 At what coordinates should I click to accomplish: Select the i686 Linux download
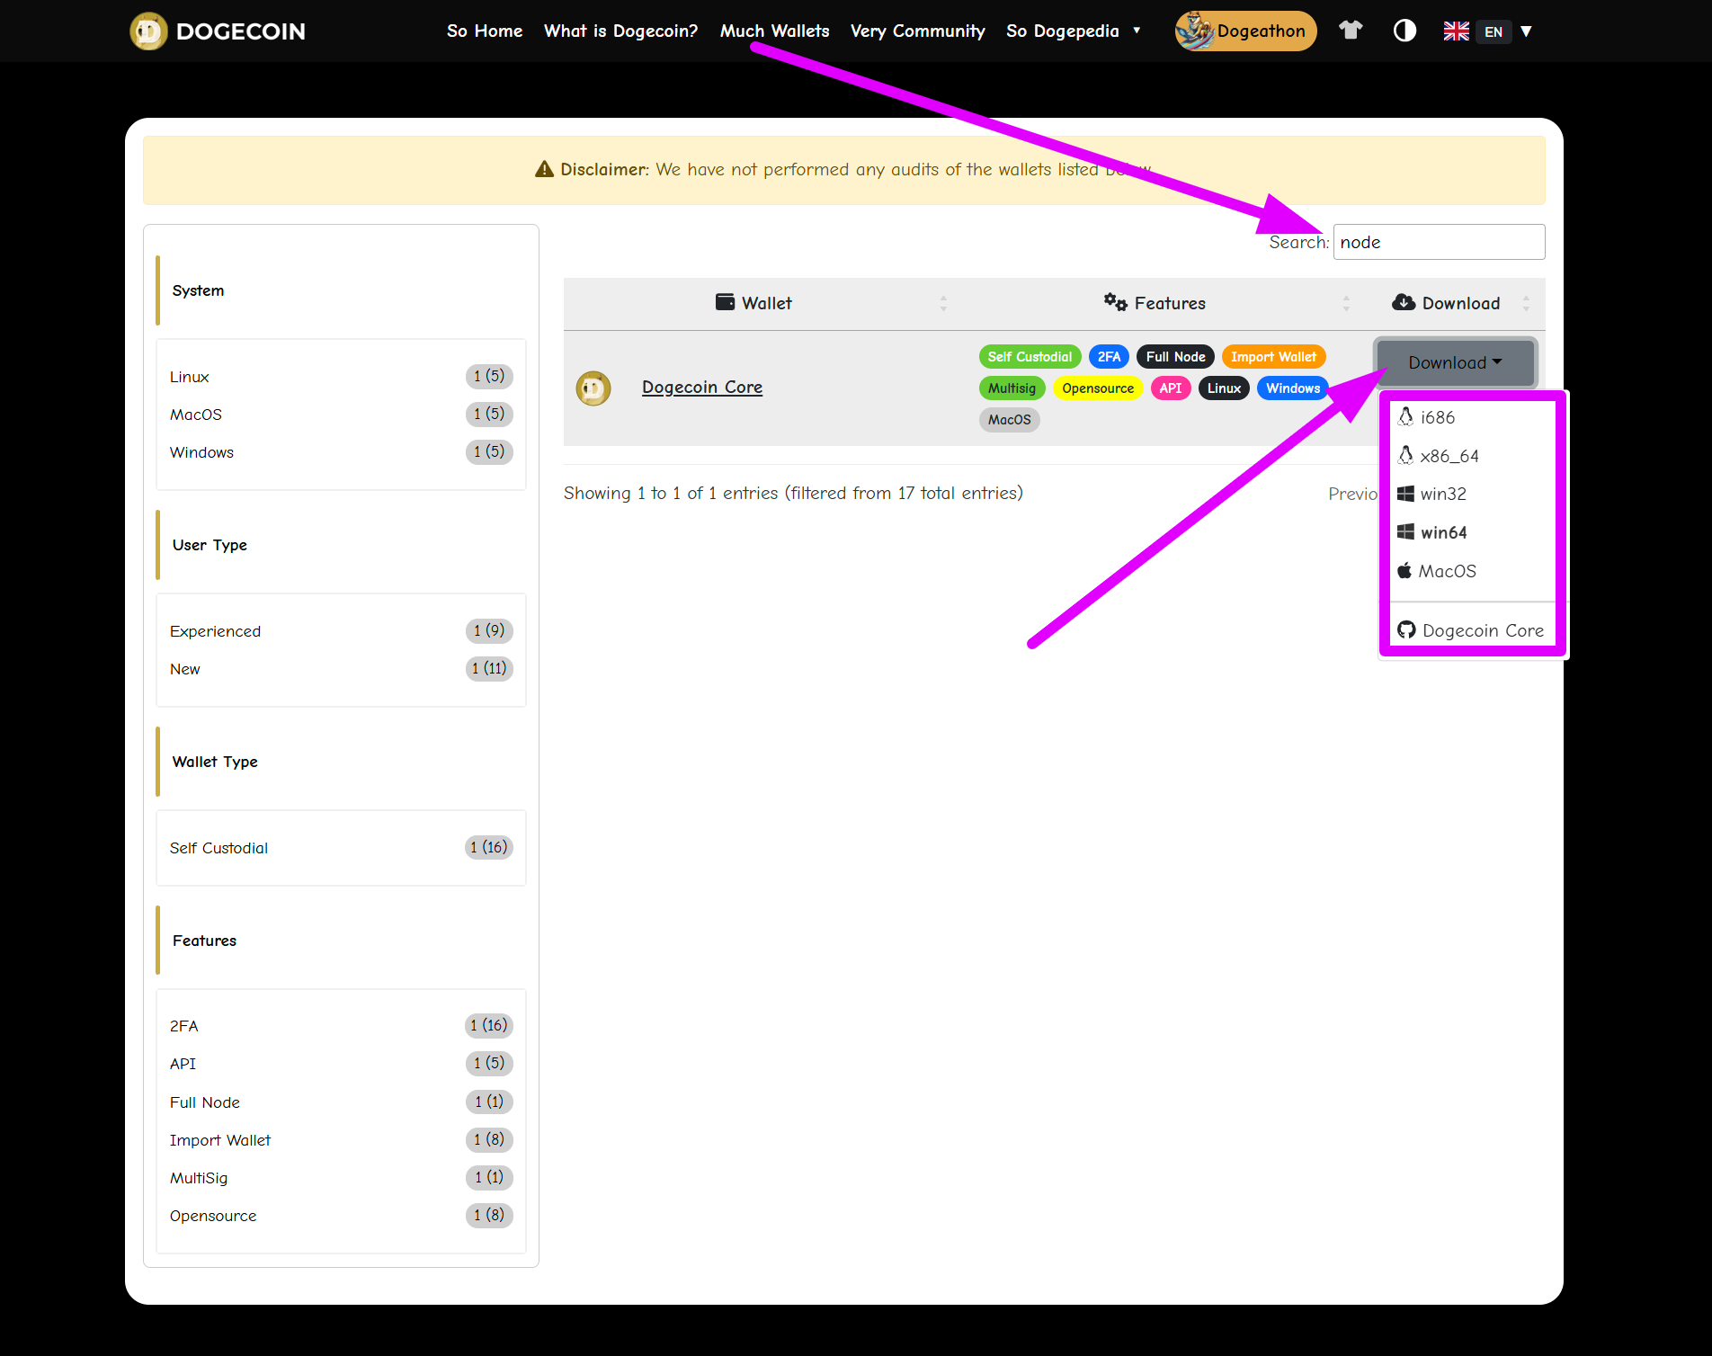[x=1438, y=417]
